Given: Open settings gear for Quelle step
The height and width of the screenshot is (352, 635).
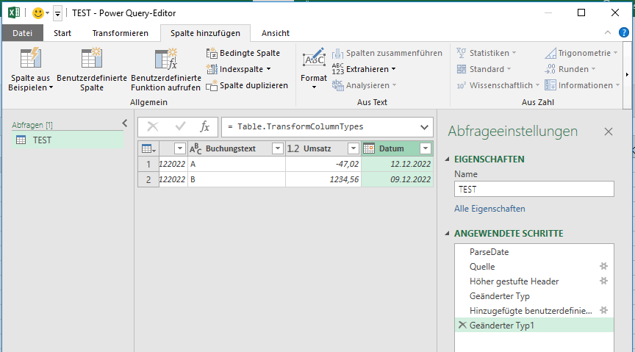Looking at the screenshot, I should coord(603,267).
